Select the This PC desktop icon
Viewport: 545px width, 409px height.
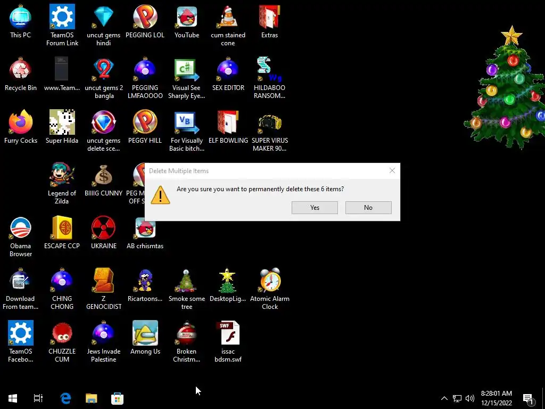[21, 21]
